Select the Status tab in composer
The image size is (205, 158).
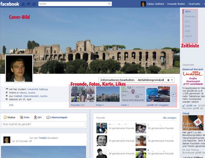click(9, 117)
